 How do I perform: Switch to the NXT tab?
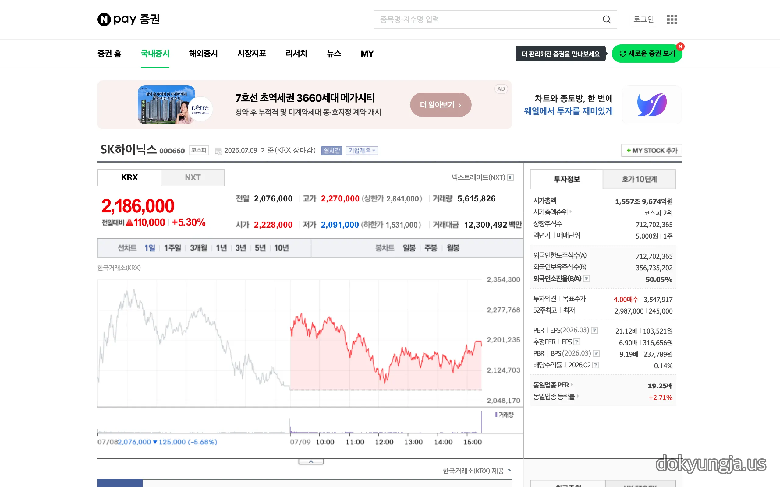193,177
